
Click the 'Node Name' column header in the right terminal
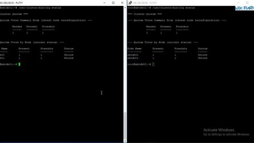134,48
